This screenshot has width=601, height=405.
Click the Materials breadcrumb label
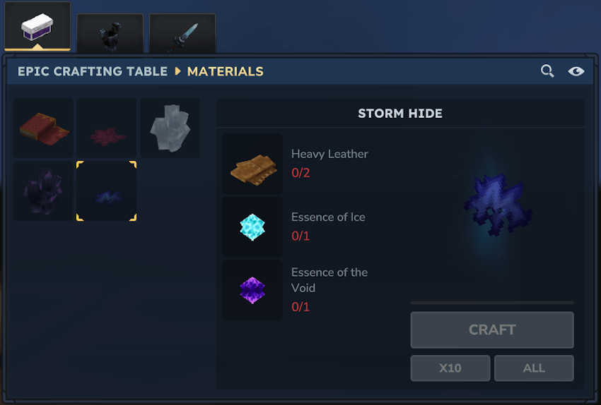tap(226, 71)
